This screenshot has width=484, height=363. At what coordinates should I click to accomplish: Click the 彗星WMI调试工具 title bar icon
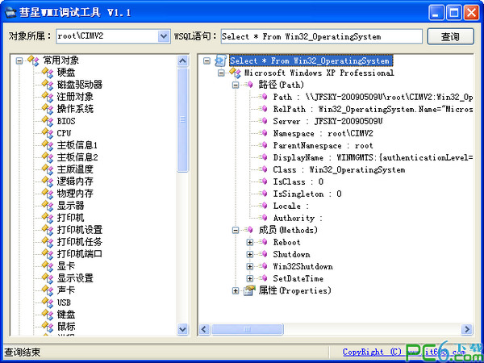click(x=10, y=13)
